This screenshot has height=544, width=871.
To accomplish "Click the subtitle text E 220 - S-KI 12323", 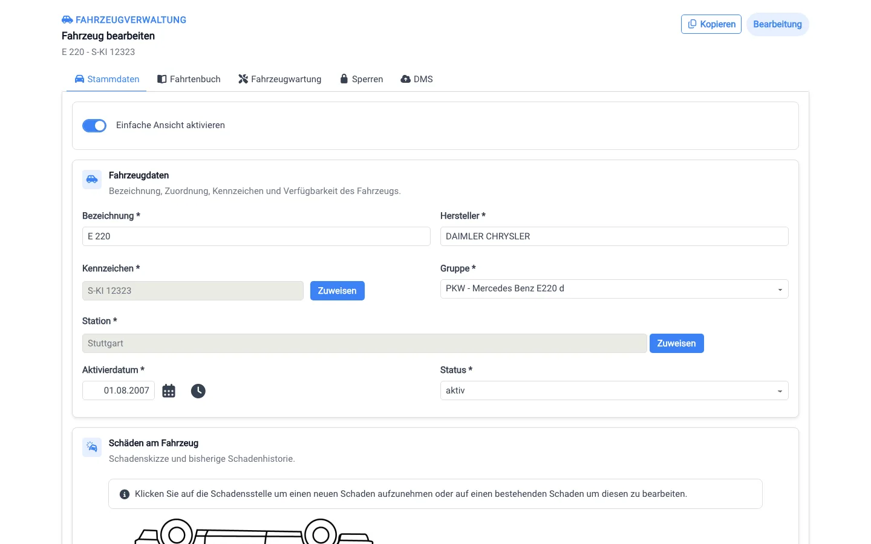I will click(99, 52).
